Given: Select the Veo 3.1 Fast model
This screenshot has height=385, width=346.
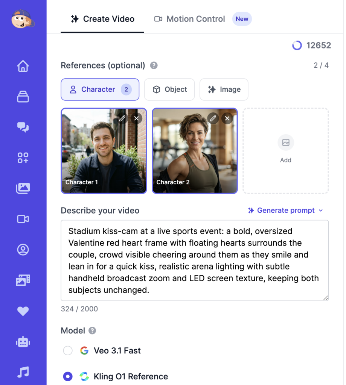Looking at the screenshot, I should (68, 351).
